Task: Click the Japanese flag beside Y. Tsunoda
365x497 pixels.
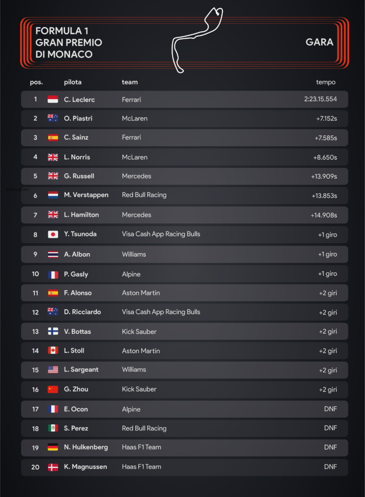Action: pyautogui.click(x=53, y=234)
